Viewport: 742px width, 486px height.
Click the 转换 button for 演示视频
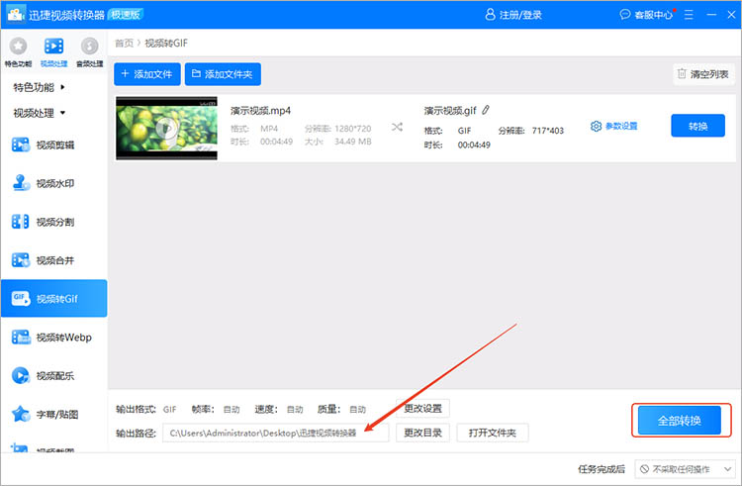coord(697,126)
